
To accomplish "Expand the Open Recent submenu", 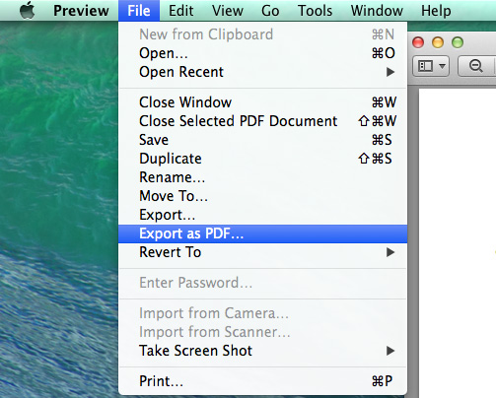I will click(x=262, y=72).
